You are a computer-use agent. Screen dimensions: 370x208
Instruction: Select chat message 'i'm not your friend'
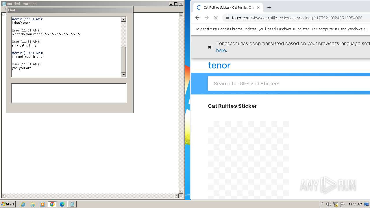coord(27,57)
